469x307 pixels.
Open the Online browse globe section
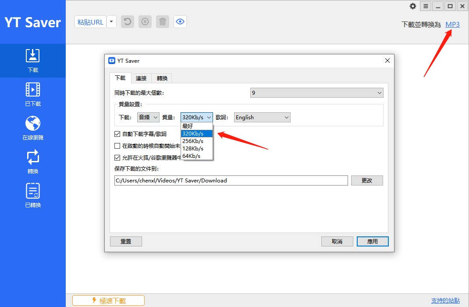click(x=32, y=128)
